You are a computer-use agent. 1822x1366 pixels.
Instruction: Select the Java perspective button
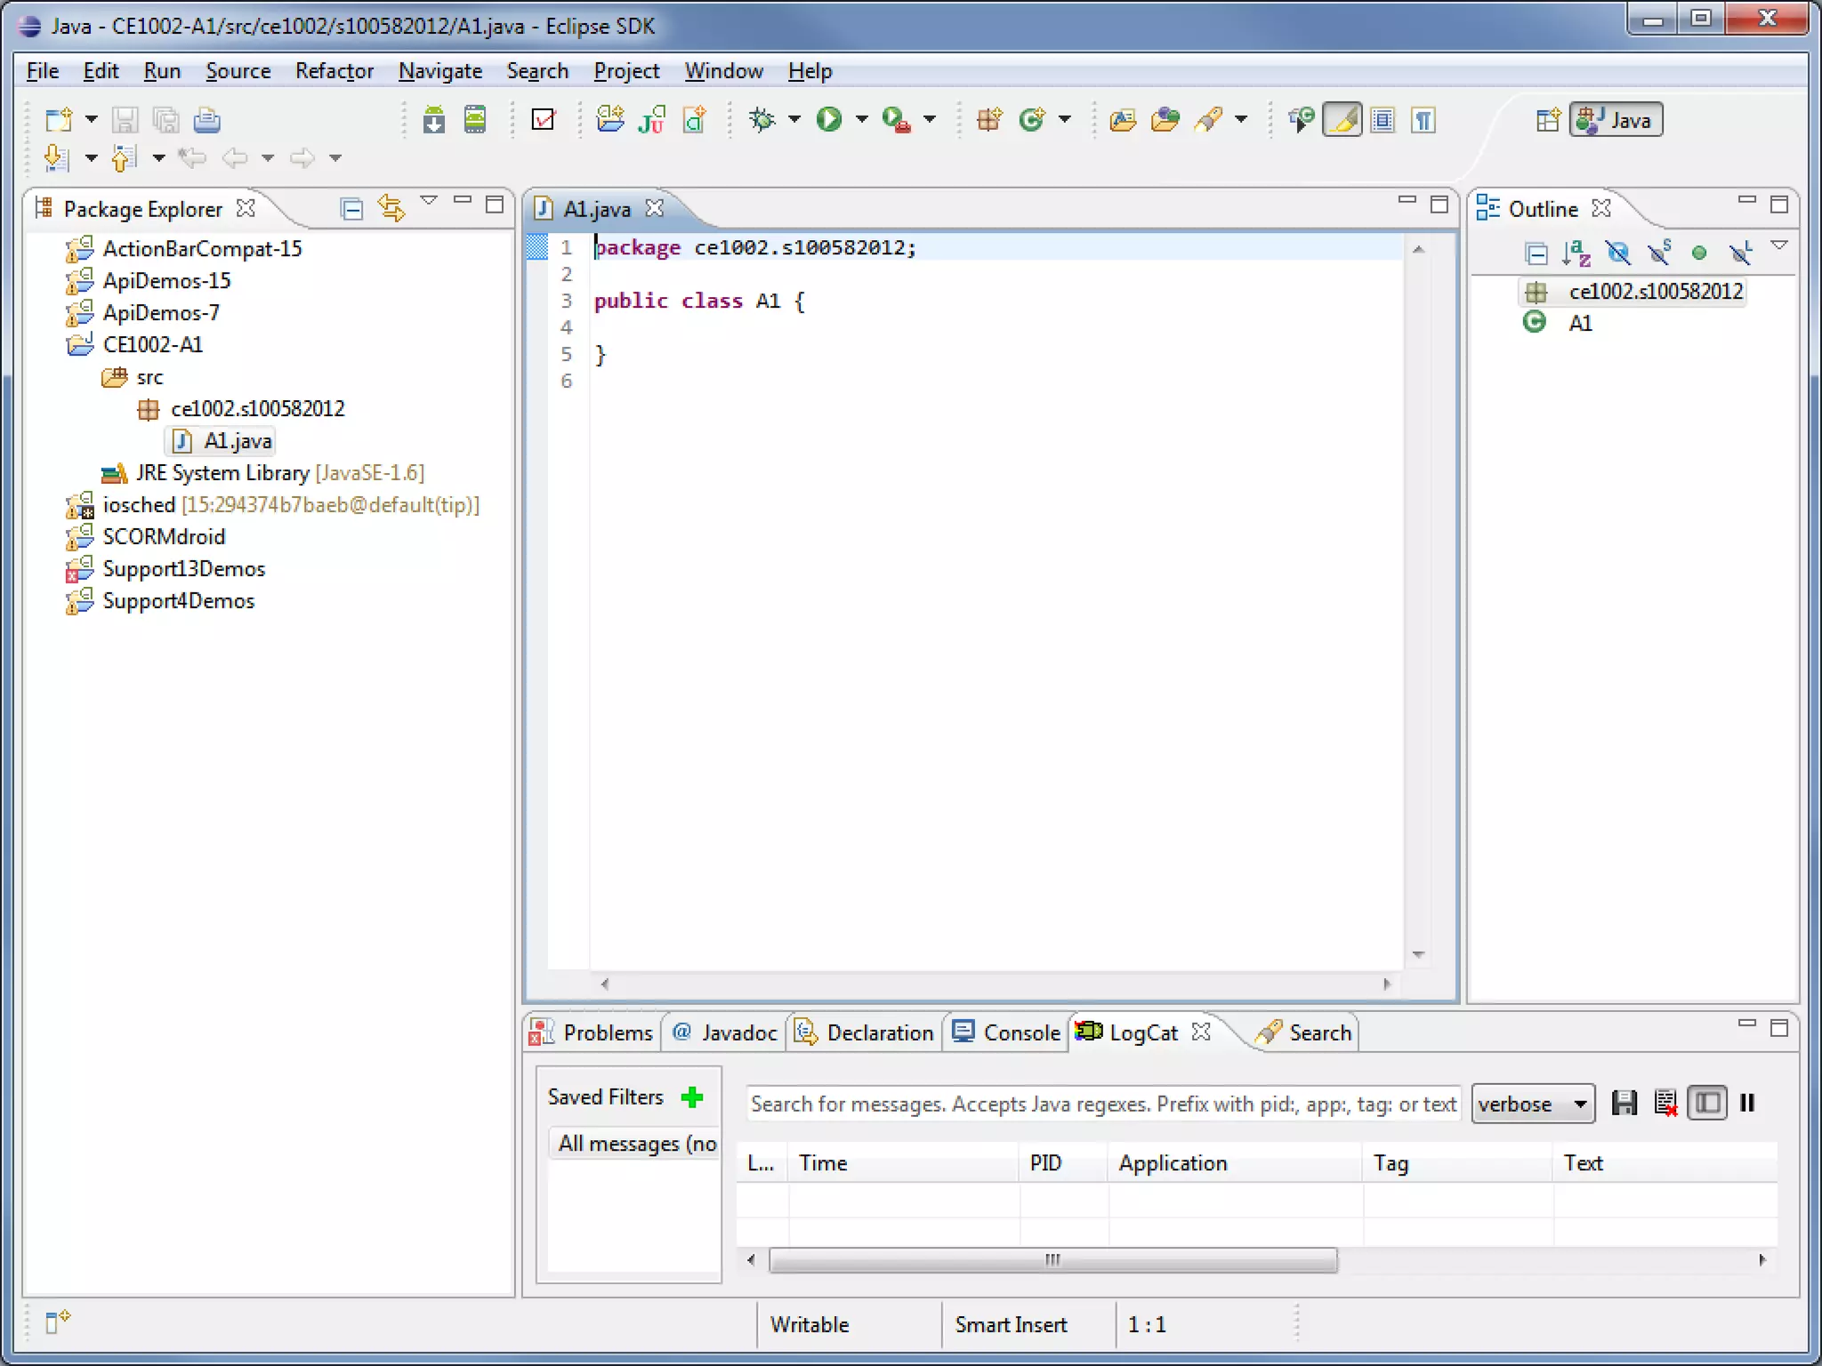[1616, 119]
